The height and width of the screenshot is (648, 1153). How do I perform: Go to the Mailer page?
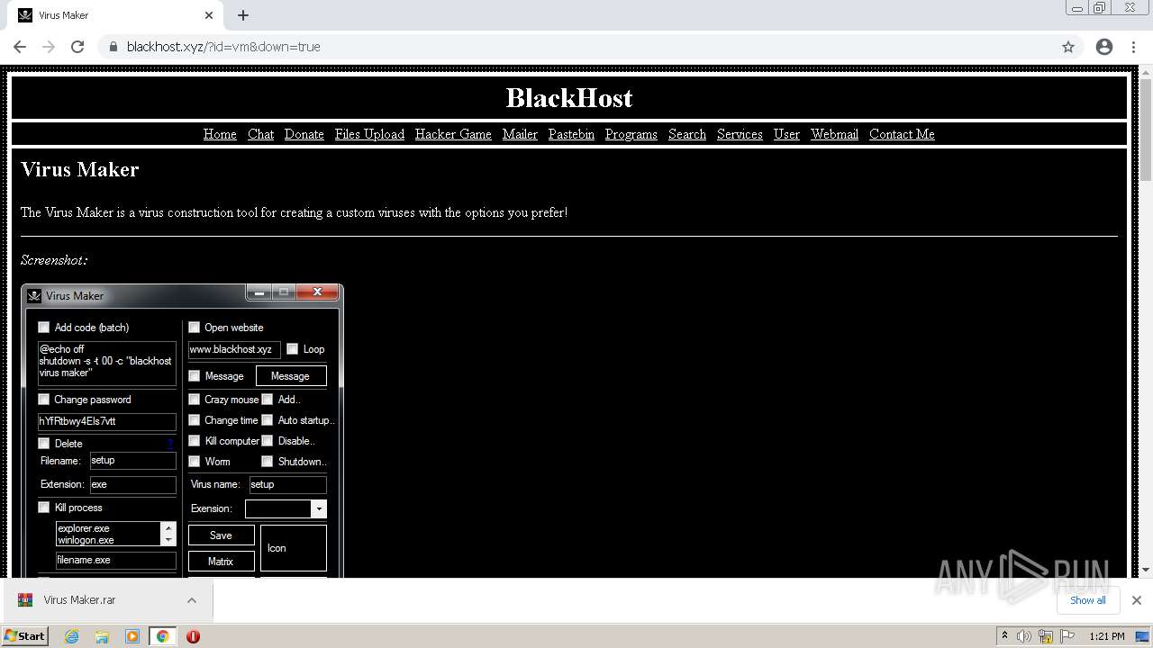click(520, 134)
